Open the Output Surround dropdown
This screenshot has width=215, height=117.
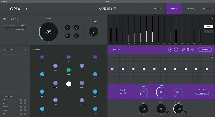tap(20, 29)
